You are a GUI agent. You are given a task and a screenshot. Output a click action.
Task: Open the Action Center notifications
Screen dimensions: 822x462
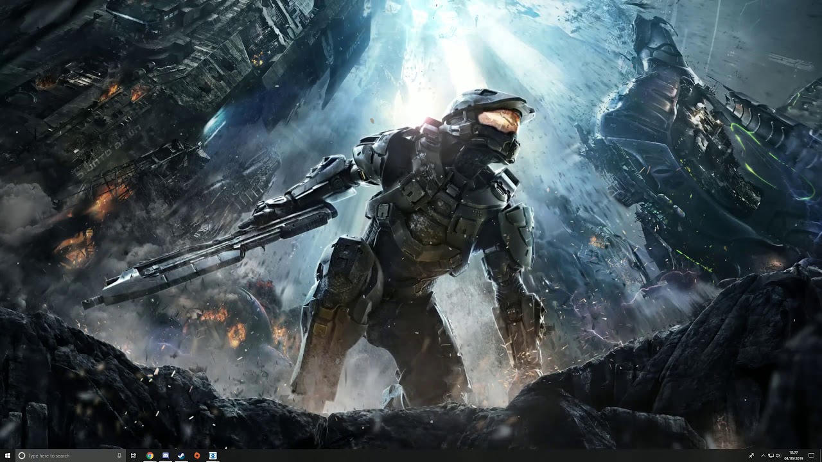pyautogui.click(x=811, y=456)
